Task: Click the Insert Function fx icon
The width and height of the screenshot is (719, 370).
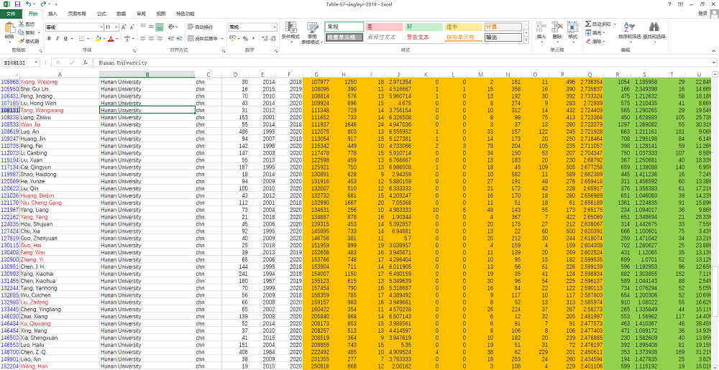Action: 85,63
